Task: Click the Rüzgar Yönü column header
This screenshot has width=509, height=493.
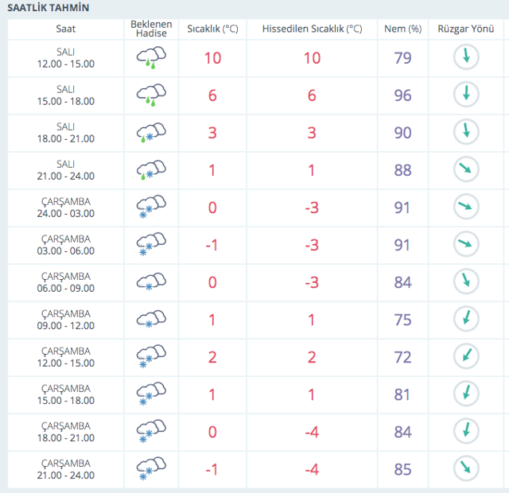Action: point(464,29)
